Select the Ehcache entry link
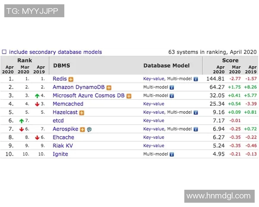Screen dimensions: 259x207 click(63, 137)
